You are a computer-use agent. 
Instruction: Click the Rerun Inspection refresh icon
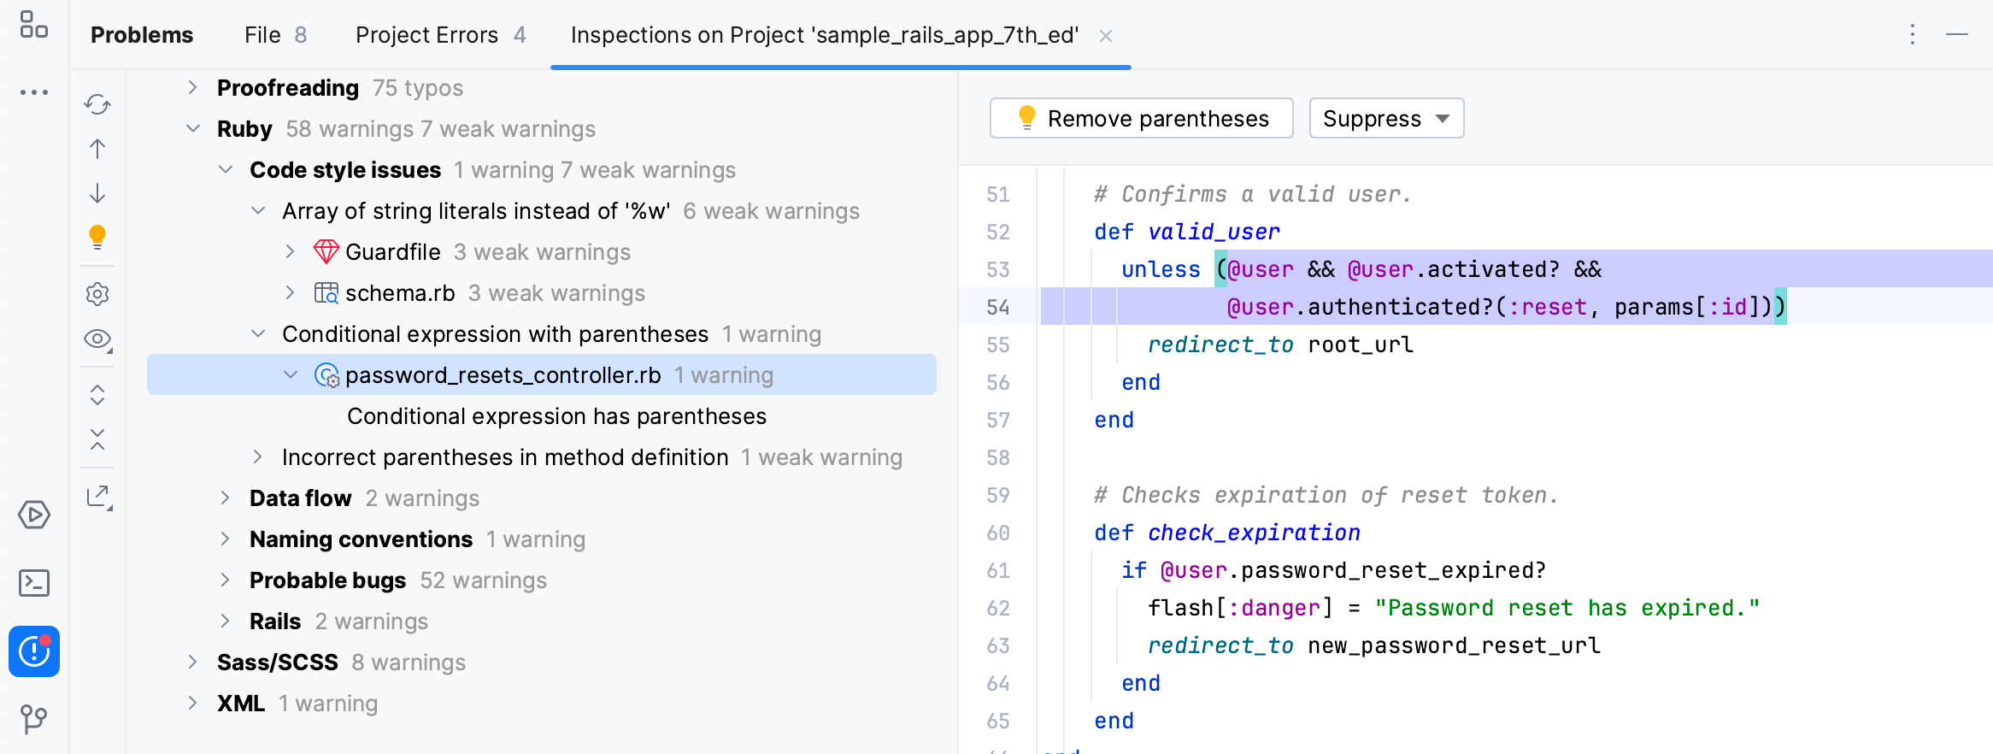pyautogui.click(x=97, y=104)
